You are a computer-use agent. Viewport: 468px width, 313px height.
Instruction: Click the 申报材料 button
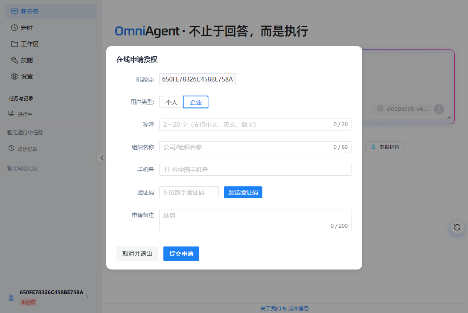pyautogui.click(x=385, y=147)
